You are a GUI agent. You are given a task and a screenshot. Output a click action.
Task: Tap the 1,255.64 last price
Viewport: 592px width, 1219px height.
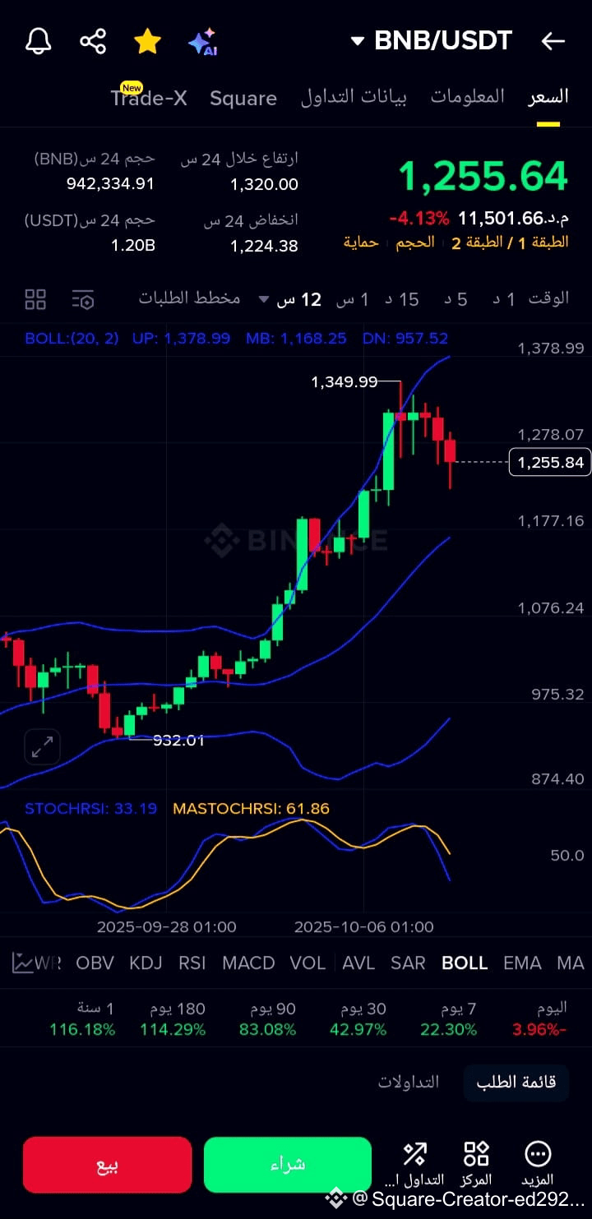pyautogui.click(x=483, y=177)
